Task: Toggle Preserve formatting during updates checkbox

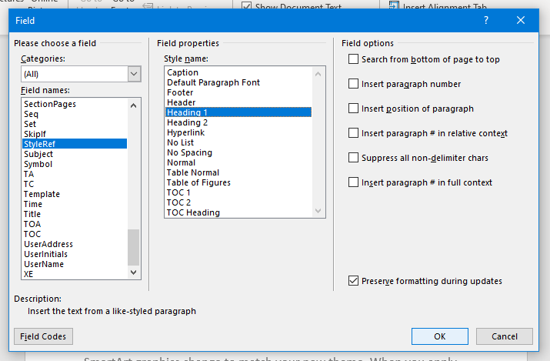Action: 354,281
